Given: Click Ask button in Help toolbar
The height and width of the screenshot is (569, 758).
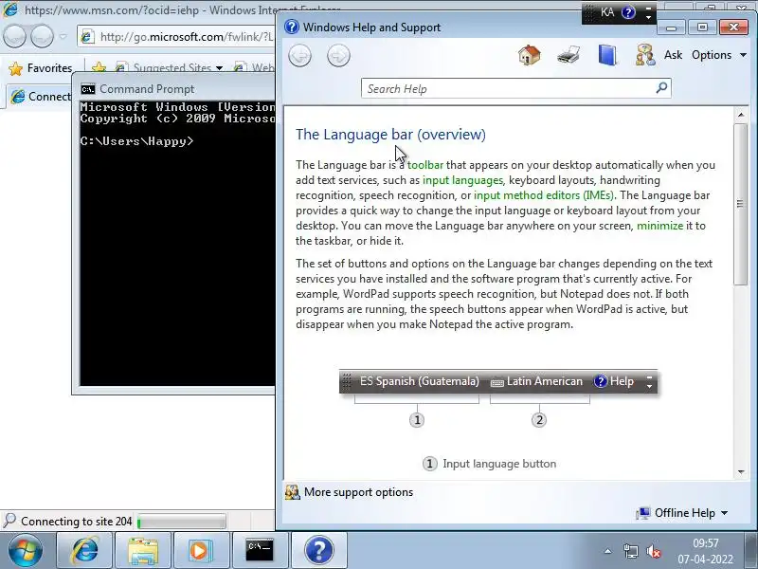Looking at the screenshot, I should tap(673, 55).
